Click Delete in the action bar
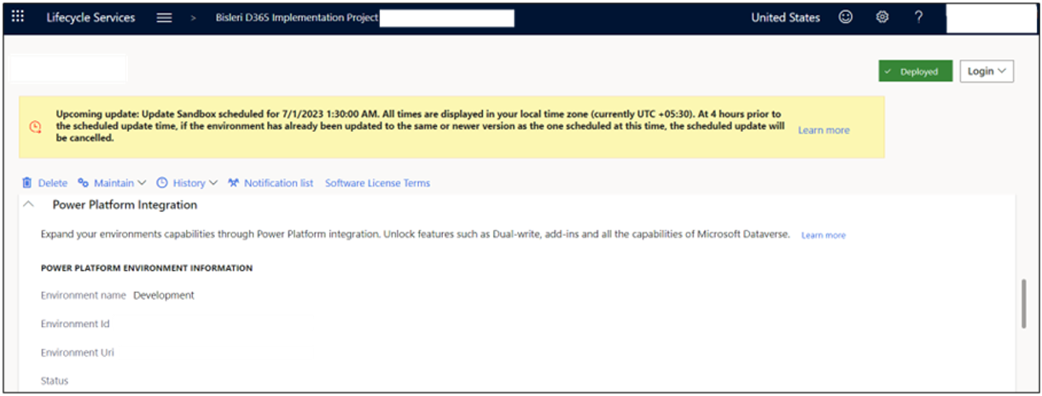 (x=53, y=183)
